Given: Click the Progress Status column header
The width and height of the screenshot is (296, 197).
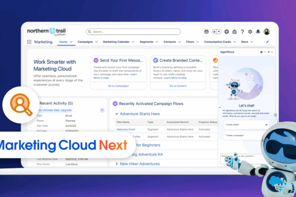Looking at the screenshot, I should tap(208, 122).
